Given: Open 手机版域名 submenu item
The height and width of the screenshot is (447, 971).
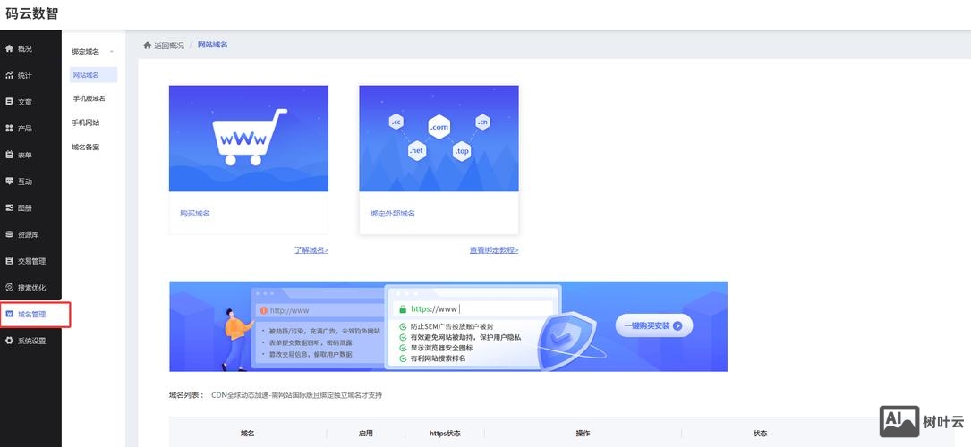Looking at the screenshot, I should point(89,98).
